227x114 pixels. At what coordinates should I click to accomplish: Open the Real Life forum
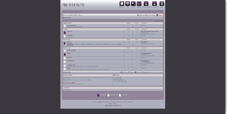coord(69,58)
